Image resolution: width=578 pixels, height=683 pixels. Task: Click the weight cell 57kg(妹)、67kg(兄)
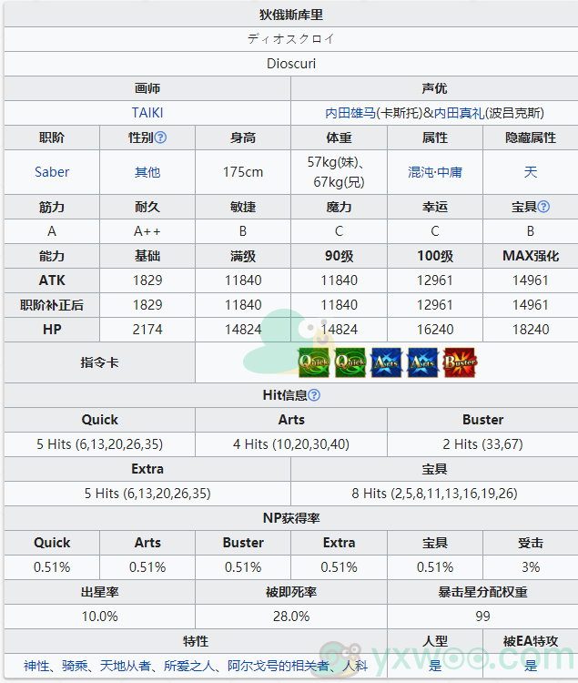[x=339, y=172]
